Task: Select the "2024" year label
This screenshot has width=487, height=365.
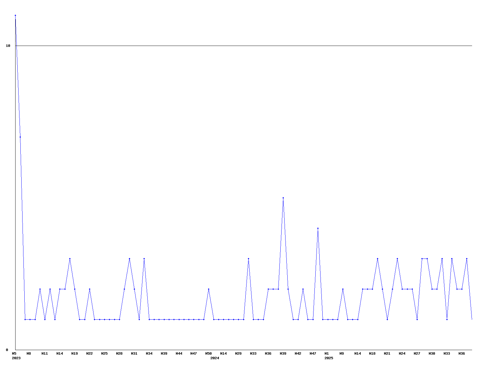Action: coord(215,358)
